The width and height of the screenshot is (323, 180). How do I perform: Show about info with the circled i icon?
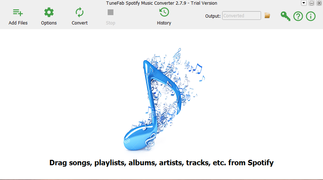coord(311,16)
